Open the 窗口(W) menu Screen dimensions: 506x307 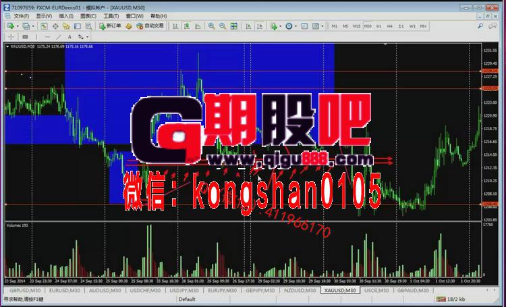coord(134,16)
